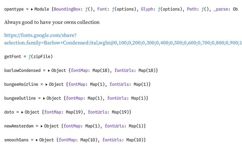Expand the newAmsterdam Object triangle
Image resolution: width=242 pixels, height=151 pixels.
(42, 126)
